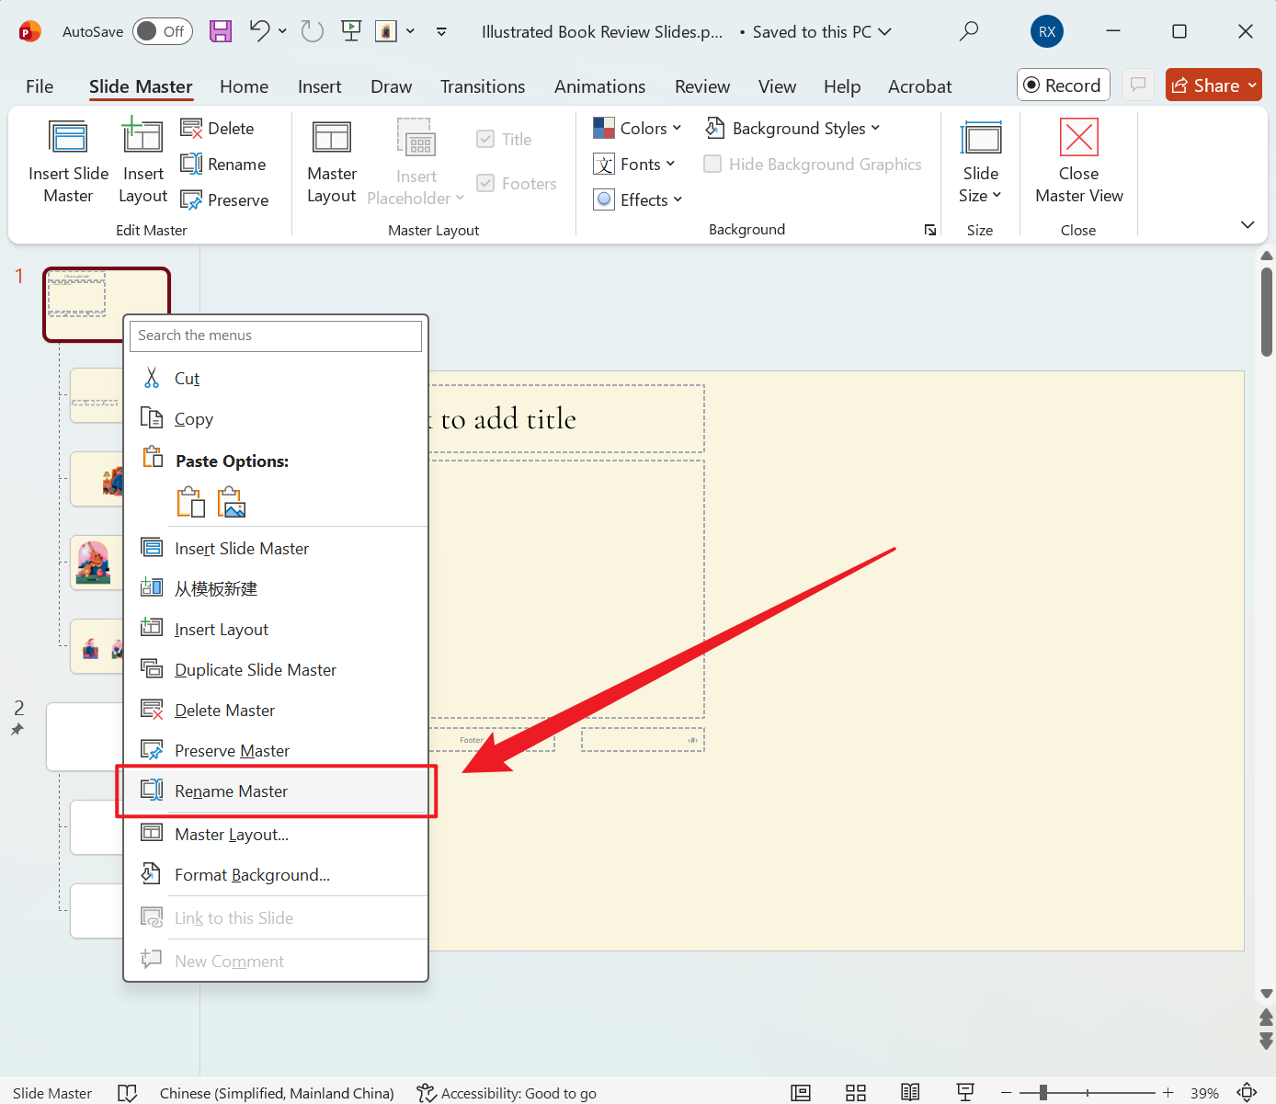Click Close Master View icon
1276x1104 pixels.
point(1078,139)
